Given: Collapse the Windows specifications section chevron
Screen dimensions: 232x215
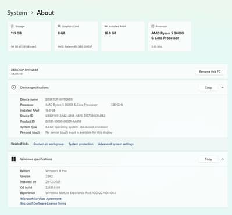Looking at the screenshot, I should point(223,159).
